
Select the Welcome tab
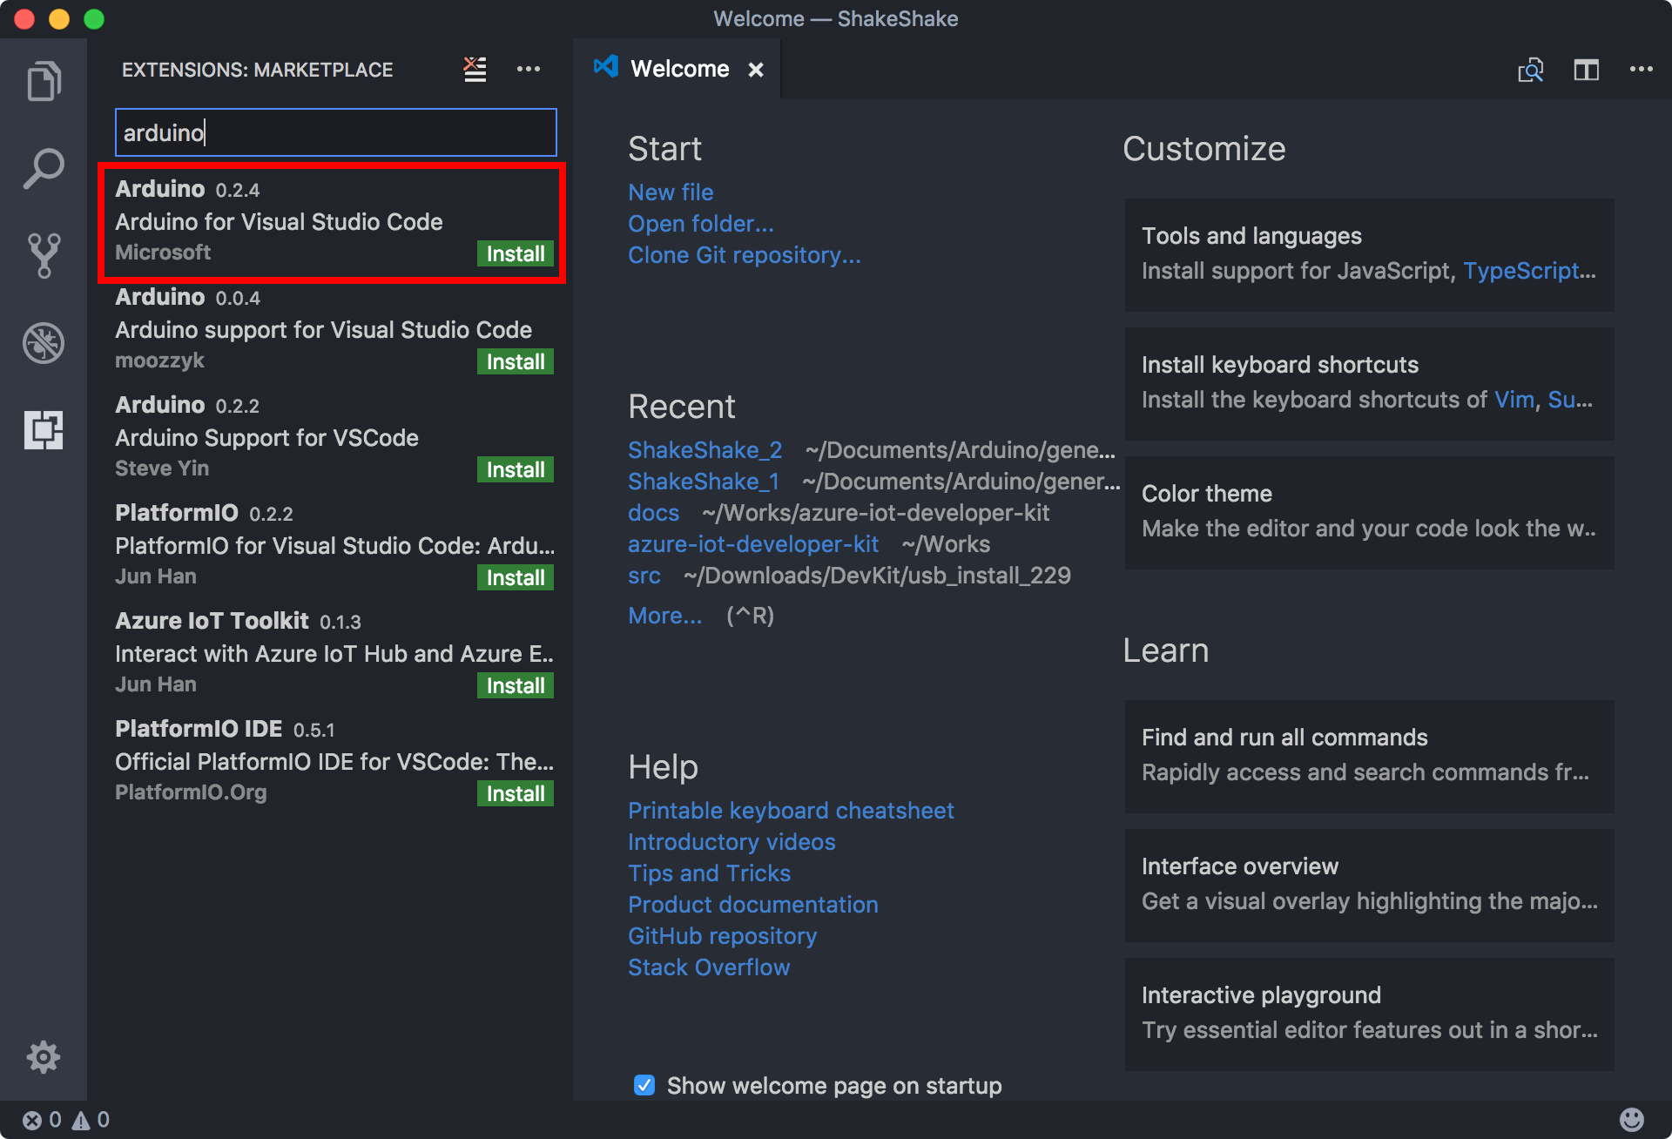679,69
